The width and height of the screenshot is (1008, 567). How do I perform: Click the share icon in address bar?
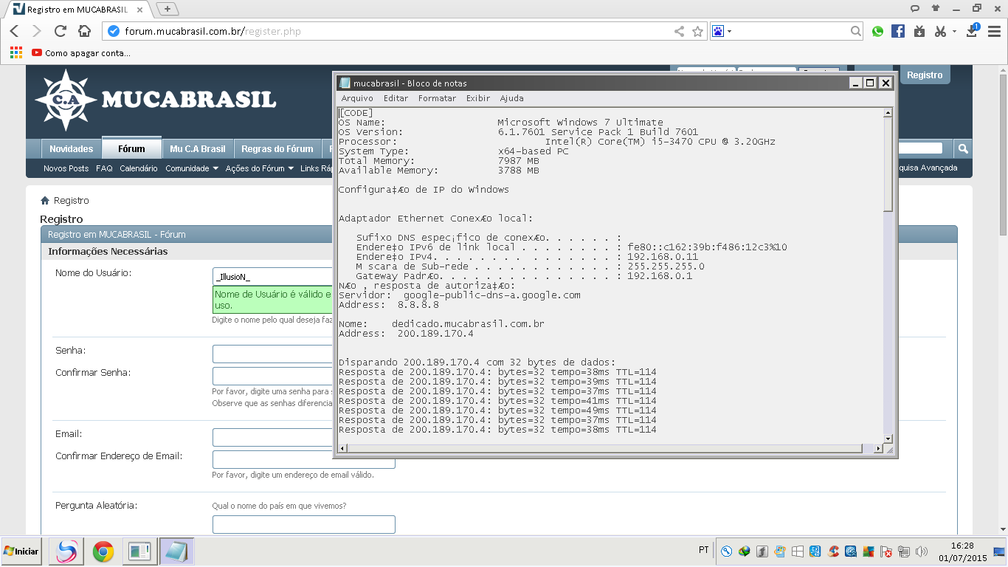(679, 31)
